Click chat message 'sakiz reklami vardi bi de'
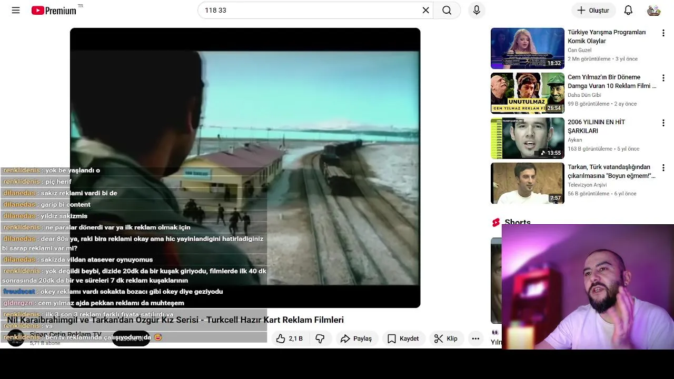 tap(79, 193)
